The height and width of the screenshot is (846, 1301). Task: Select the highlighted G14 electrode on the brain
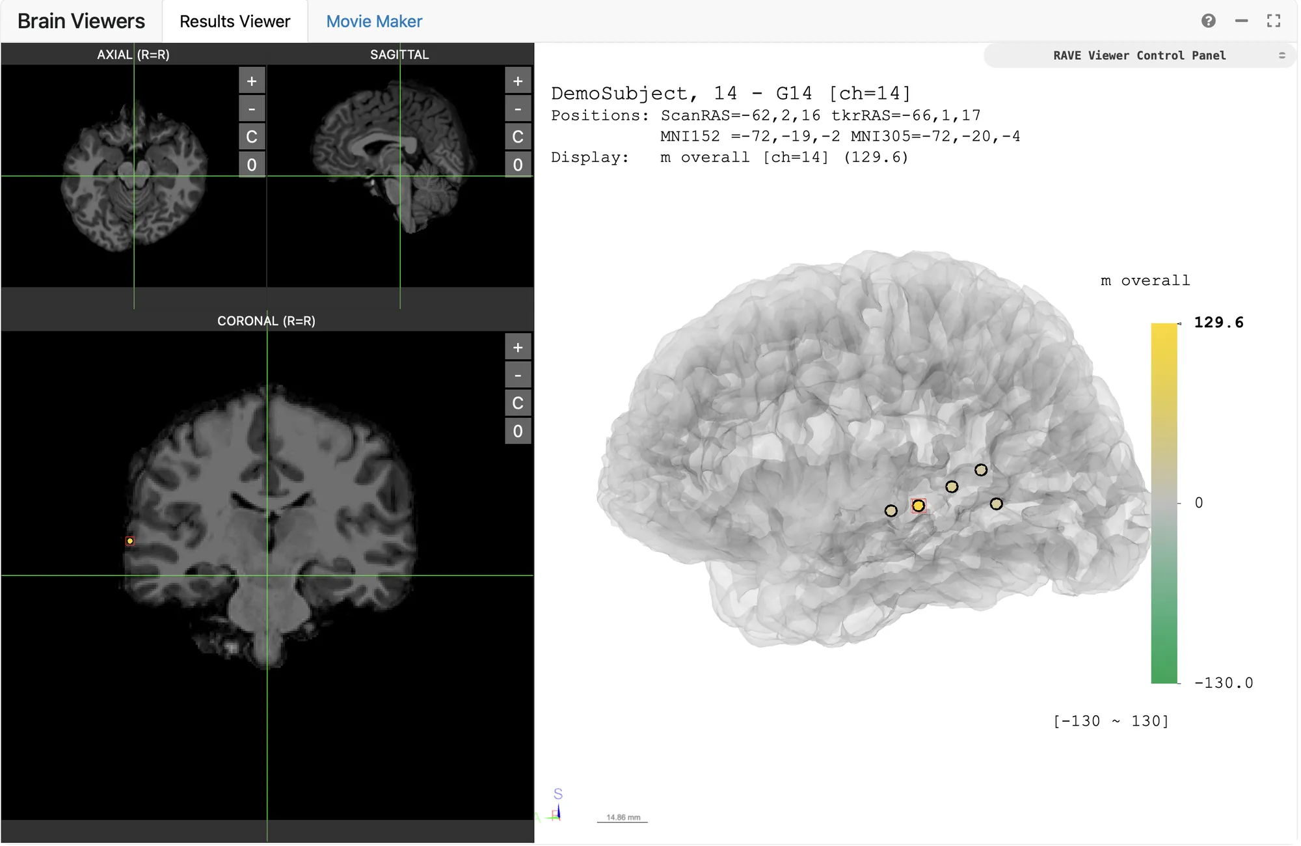[919, 506]
